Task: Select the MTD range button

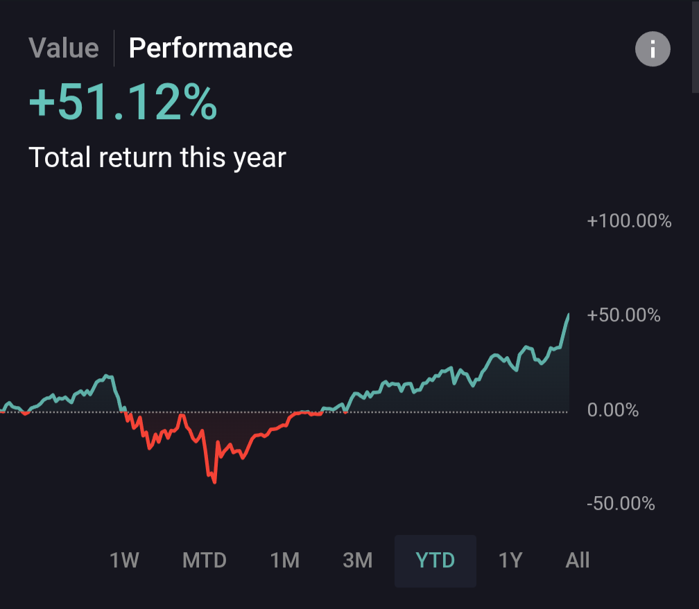Action: pos(205,560)
